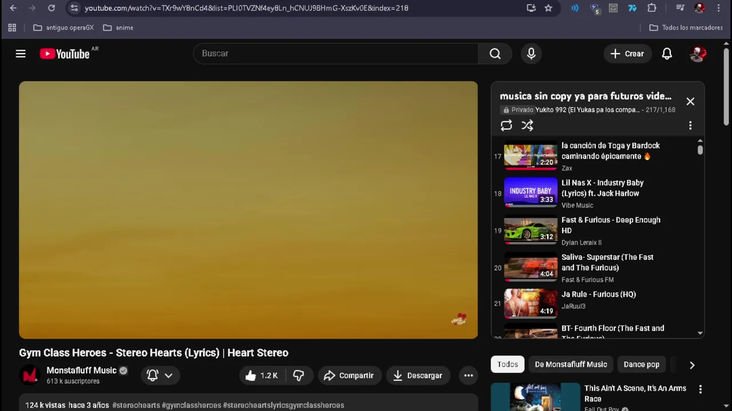This screenshot has height=411, width=732.
Task: Open the blue 7 extension icon
Action: [632, 8]
